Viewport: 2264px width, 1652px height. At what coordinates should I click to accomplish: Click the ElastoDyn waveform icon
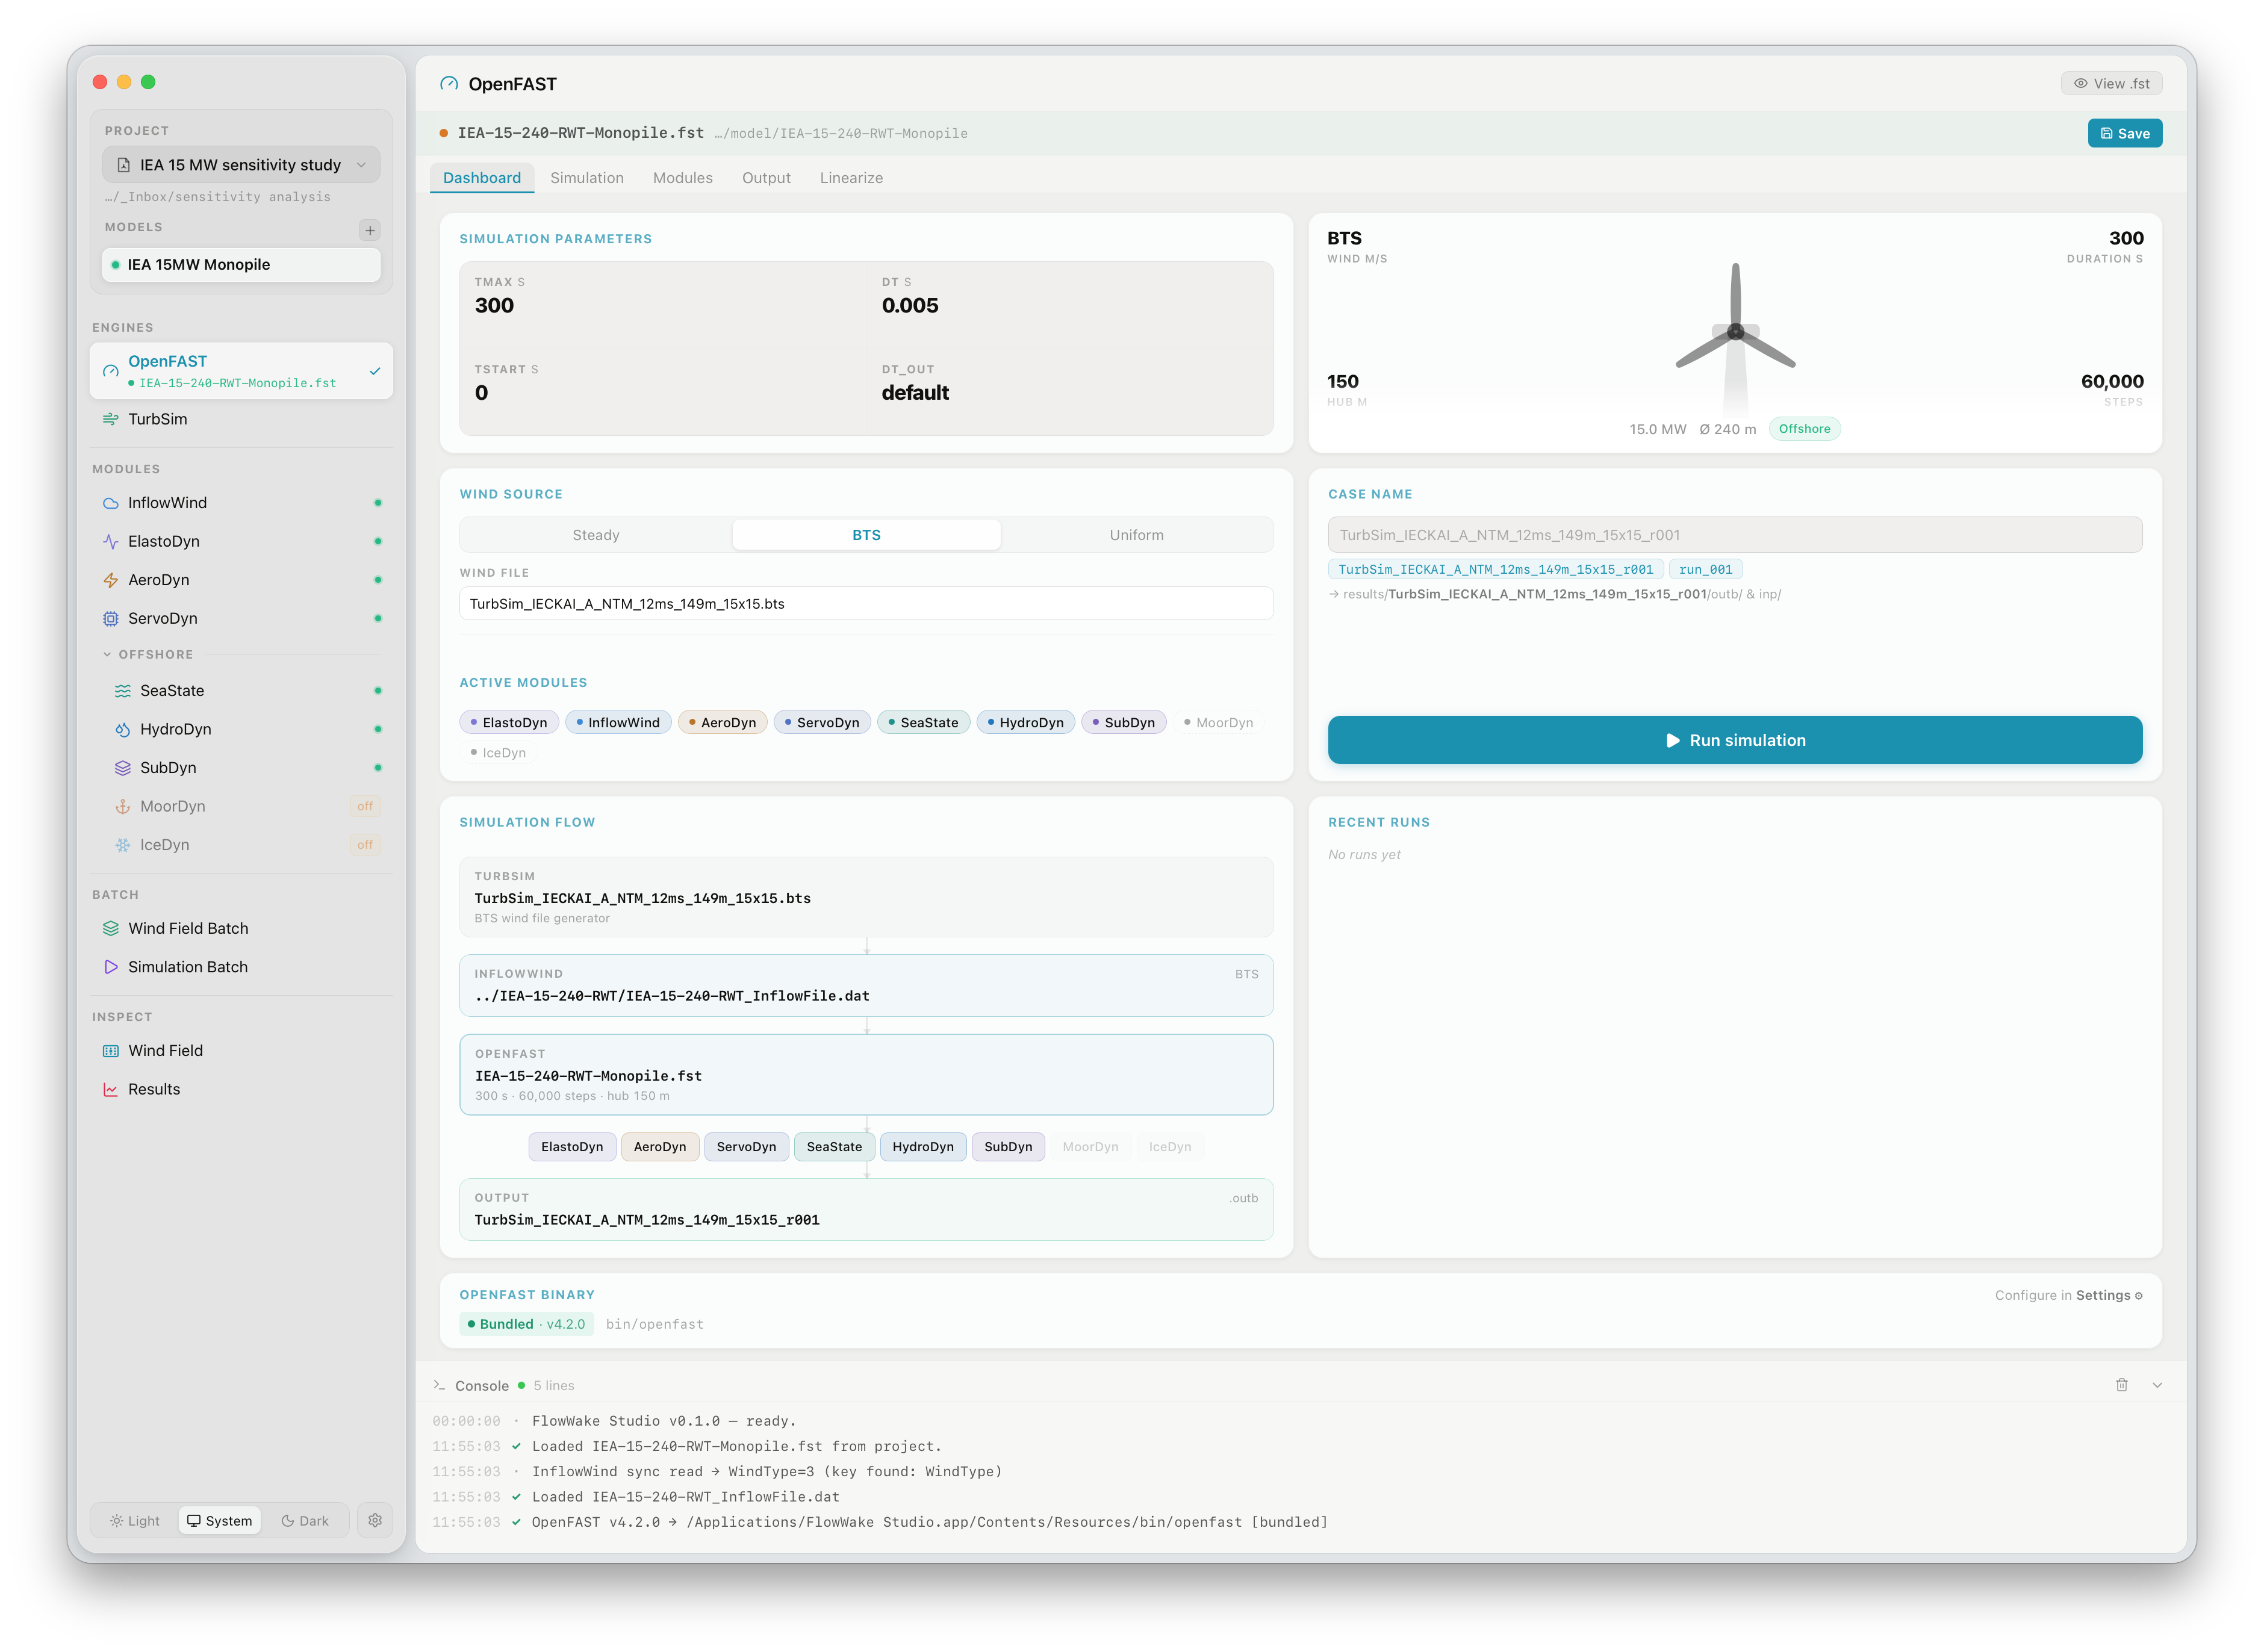[x=111, y=541]
